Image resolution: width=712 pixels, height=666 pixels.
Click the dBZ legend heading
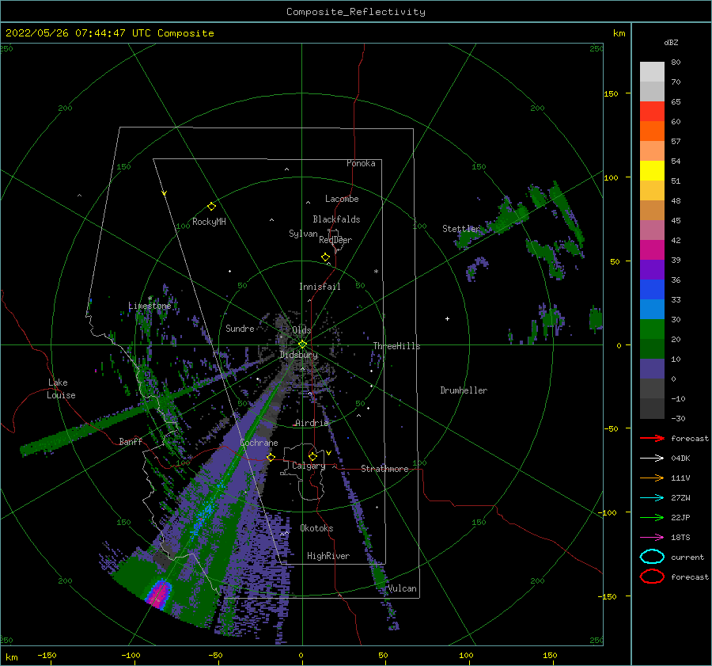click(671, 42)
